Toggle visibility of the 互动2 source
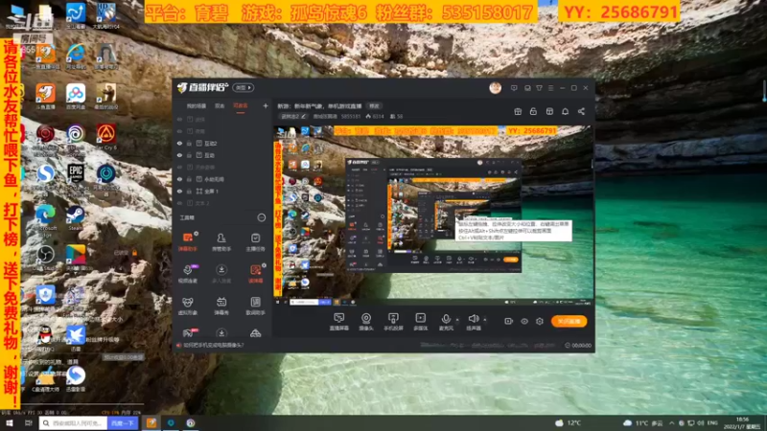This screenshot has width=767, height=431. pos(179,143)
